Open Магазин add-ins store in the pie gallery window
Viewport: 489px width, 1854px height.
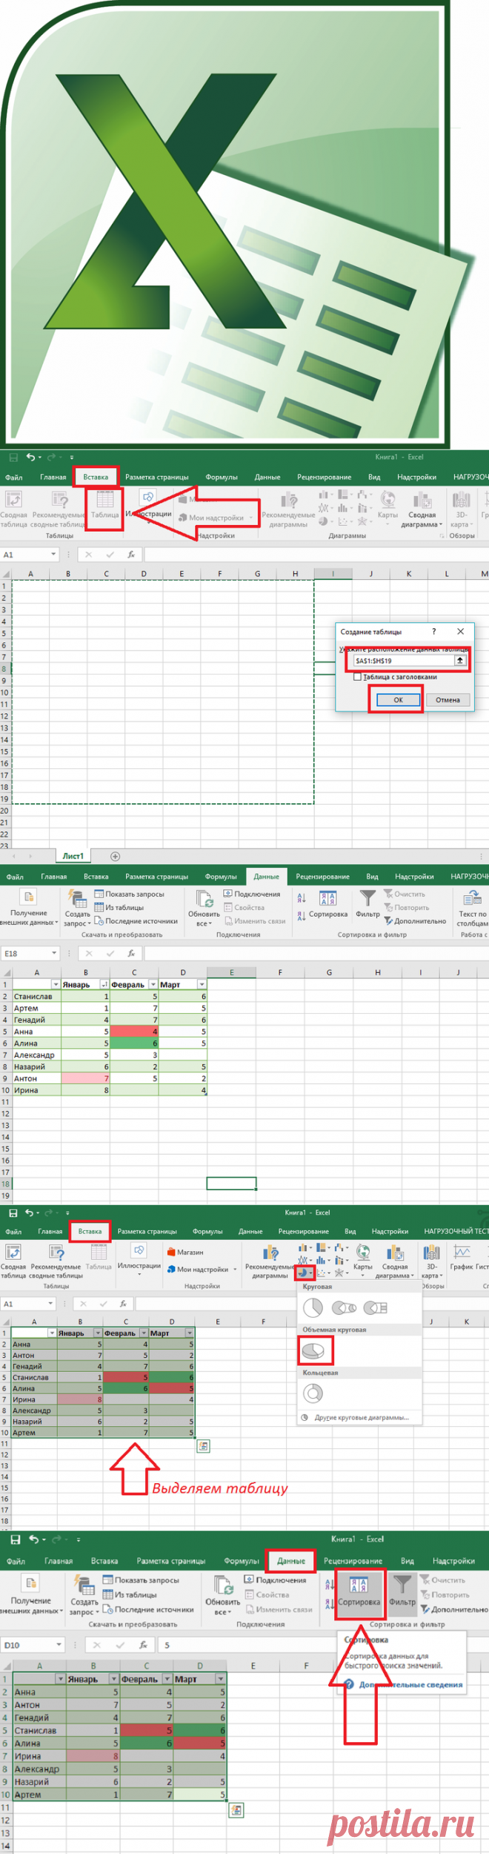point(184,1251)
